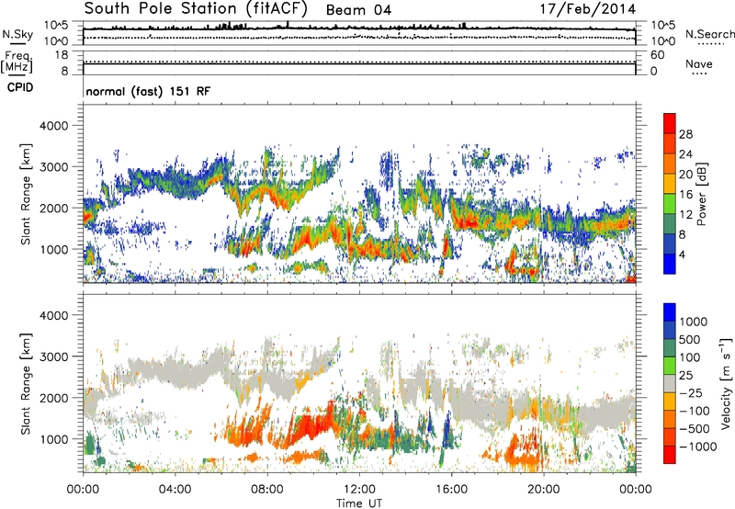Screen dimensions: 735x509
Task: Click 'Slant Range [km]' label of Power panel
Action: (26, 194)
